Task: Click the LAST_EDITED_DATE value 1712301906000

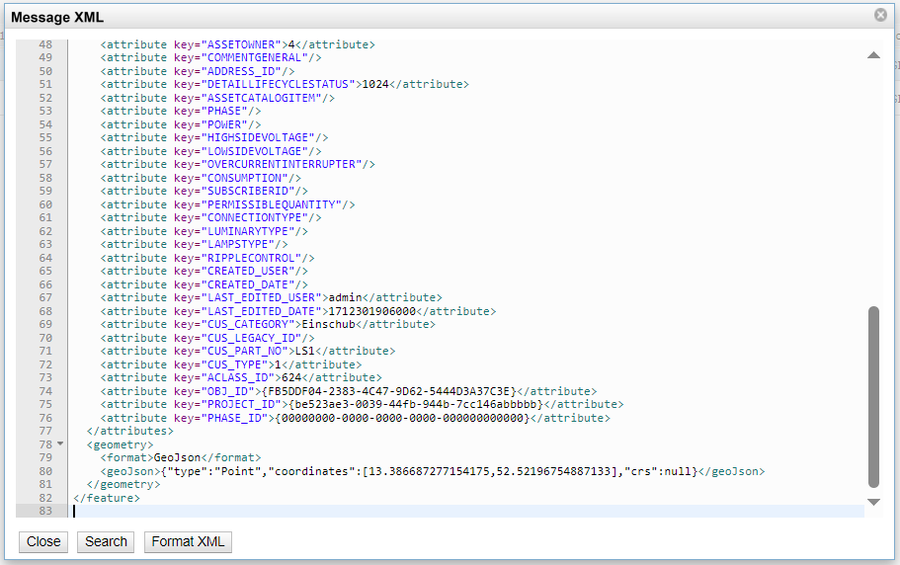Action: pos(371,311)
